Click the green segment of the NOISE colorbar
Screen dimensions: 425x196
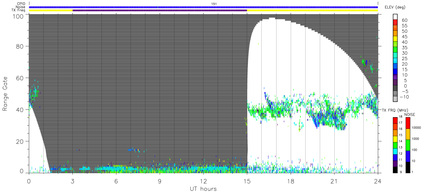(408, 145)
